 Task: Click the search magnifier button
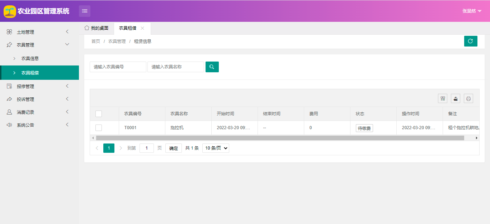212,67
